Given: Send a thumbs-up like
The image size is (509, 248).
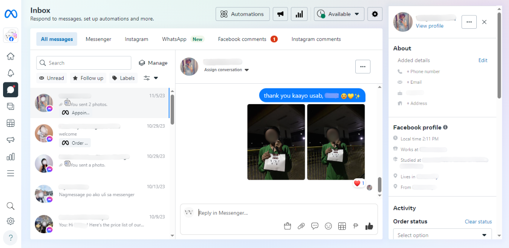Looking at the screenshot, I should point(369,226).
